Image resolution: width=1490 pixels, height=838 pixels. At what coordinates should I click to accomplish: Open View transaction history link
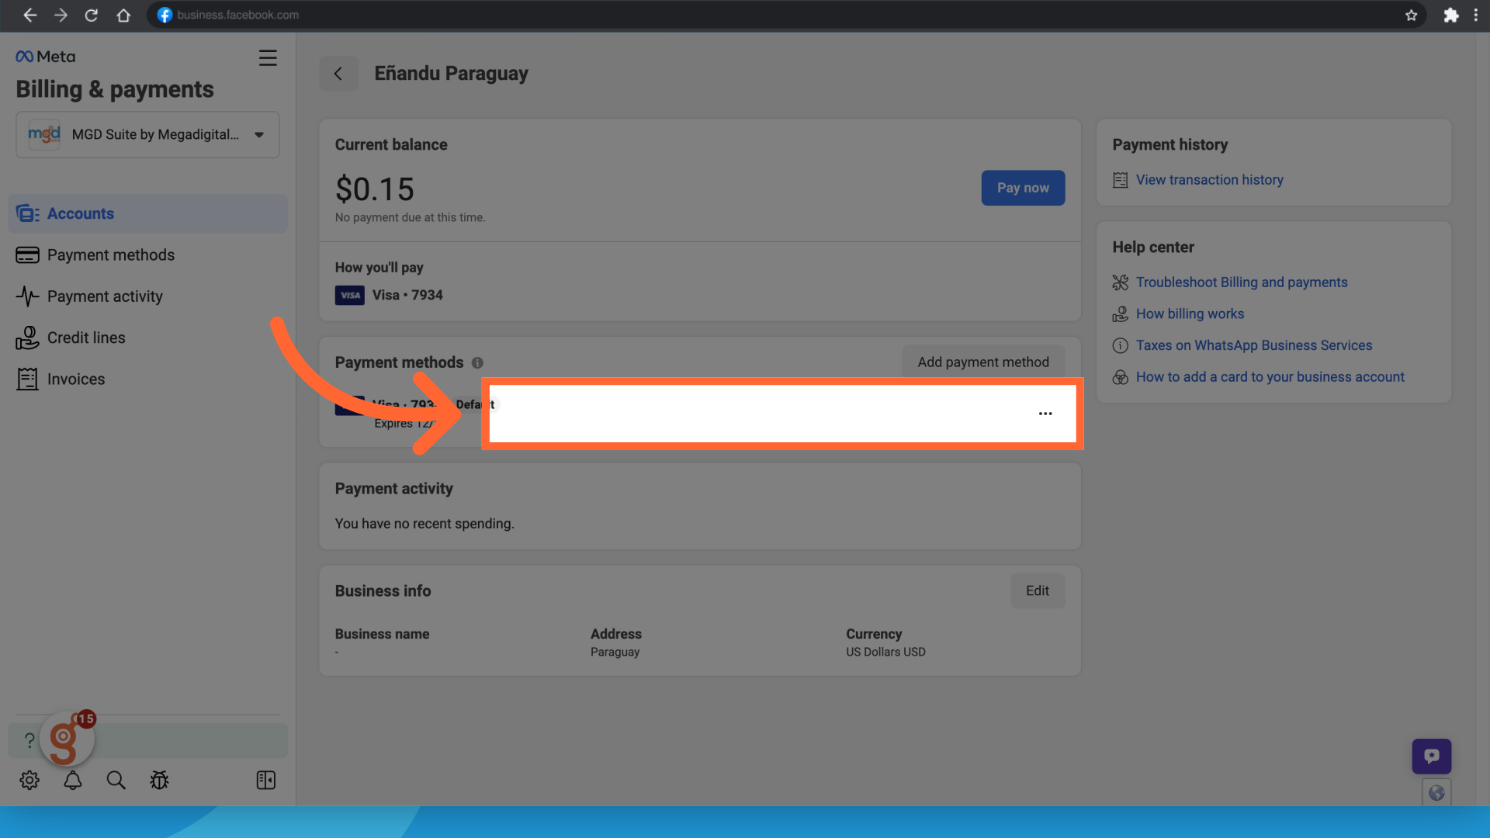1209,180
